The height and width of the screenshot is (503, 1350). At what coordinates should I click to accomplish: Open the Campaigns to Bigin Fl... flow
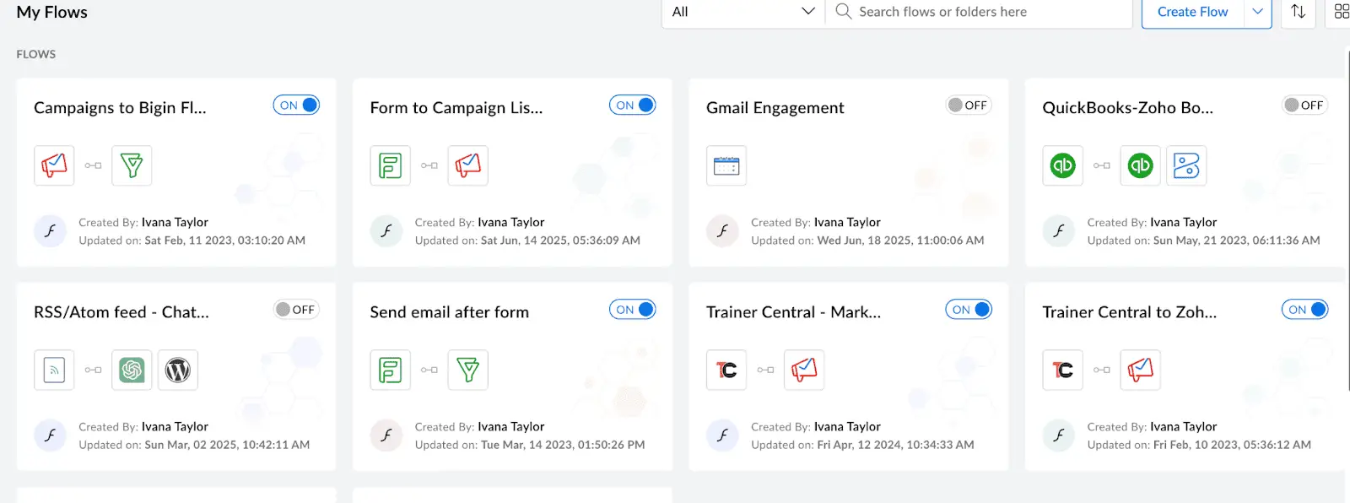tap(120, 108)
